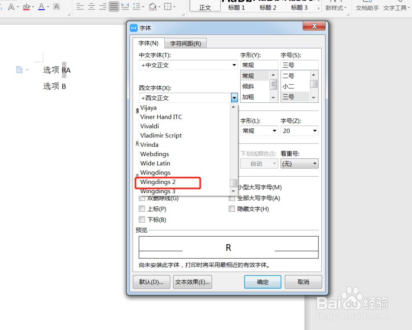Click the 确定 confirm button
Viewport: 412px width, 330px height.
[x=262, y=282]
